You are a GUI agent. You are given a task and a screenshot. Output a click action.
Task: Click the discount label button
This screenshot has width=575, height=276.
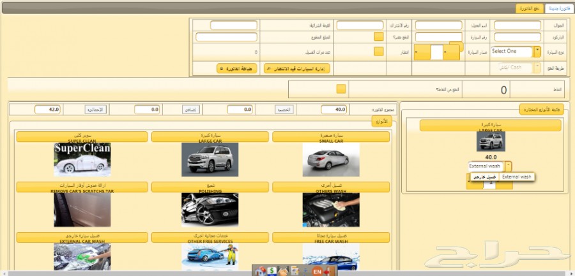tap(284, 110)
